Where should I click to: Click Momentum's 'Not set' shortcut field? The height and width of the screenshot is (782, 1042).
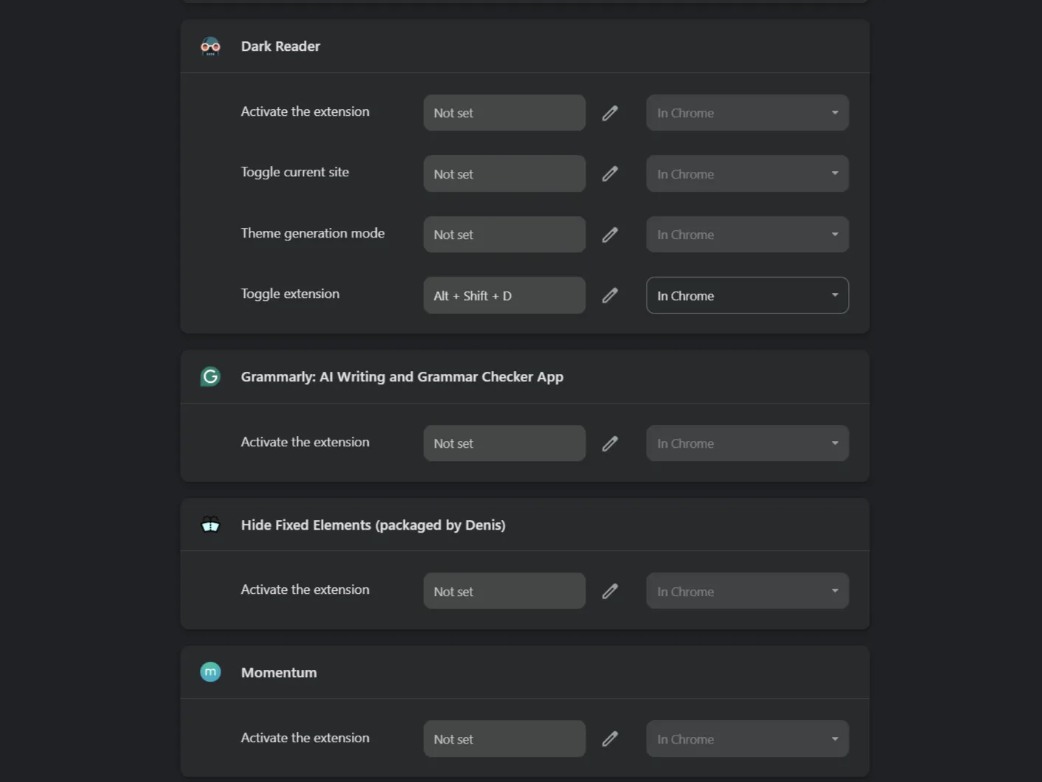pyautogui.click(x=504, y=738)
